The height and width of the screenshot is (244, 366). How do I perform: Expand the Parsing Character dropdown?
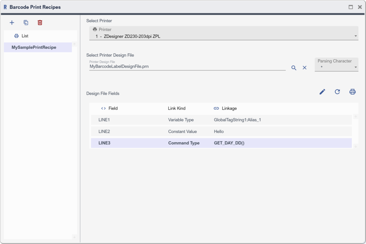[336, 67]
